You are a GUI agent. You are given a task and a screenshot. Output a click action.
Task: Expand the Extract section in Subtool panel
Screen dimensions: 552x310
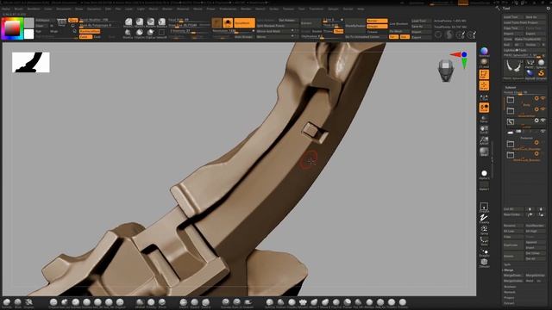click(x=509, y=303)
